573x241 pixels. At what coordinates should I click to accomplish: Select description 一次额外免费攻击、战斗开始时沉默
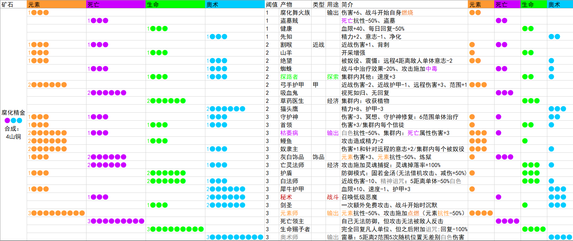[x=389, y=205]
